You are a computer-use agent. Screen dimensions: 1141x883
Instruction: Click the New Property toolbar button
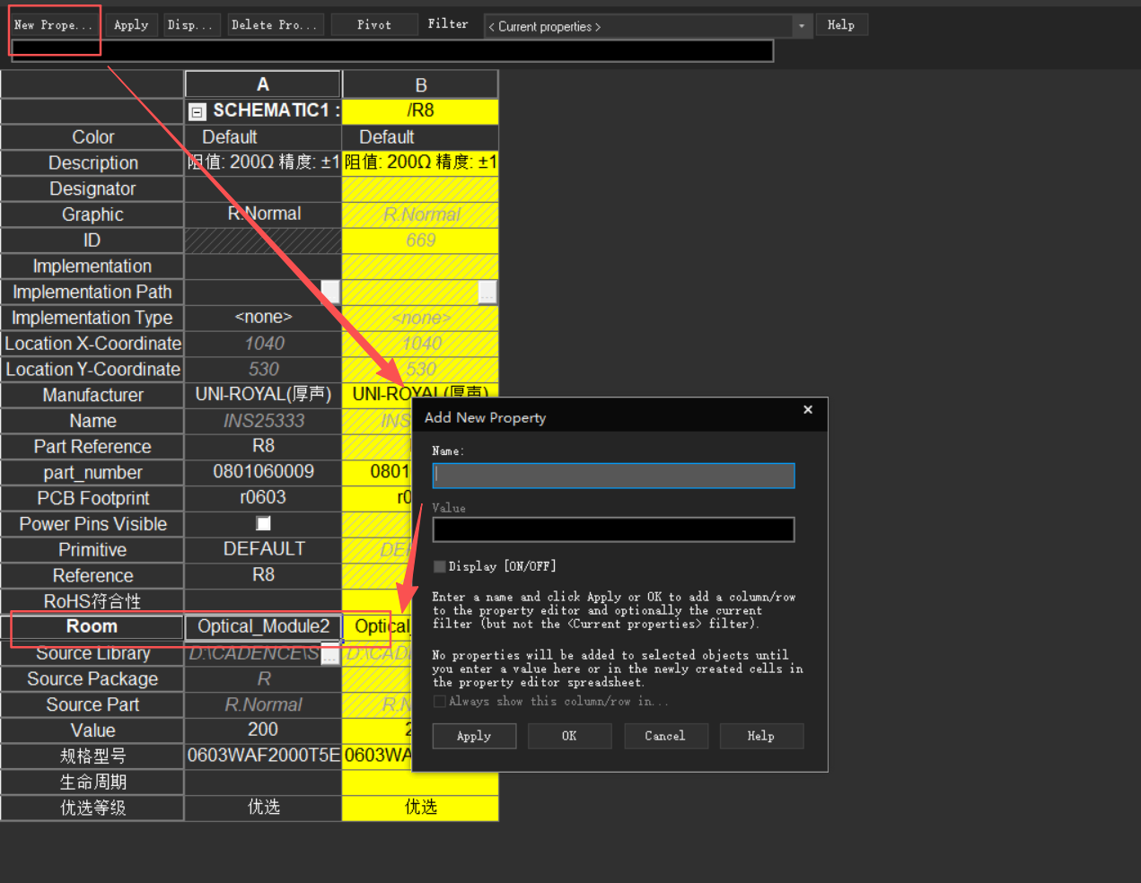tap(54, 25)
